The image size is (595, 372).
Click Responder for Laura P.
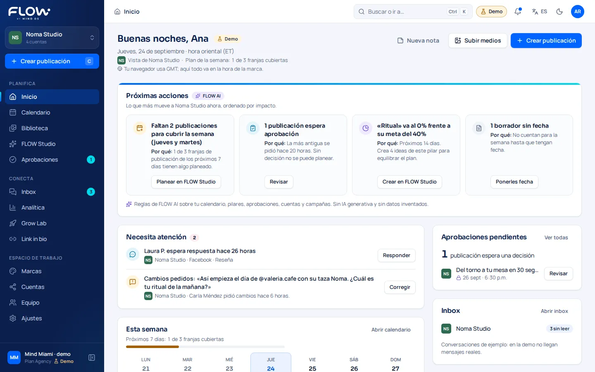click(397, 255)
